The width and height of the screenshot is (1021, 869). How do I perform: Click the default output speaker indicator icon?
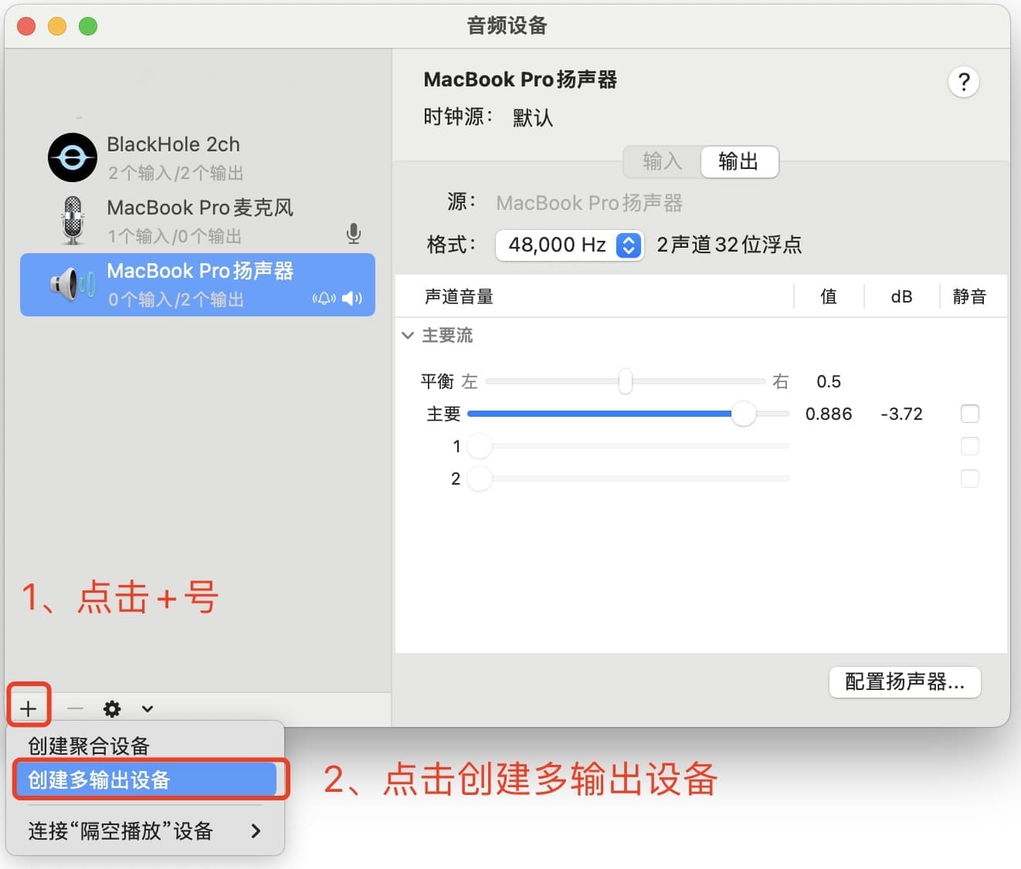352,299
